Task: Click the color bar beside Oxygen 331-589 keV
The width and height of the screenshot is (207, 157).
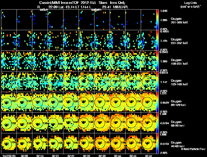Action: tap(157, 20)
